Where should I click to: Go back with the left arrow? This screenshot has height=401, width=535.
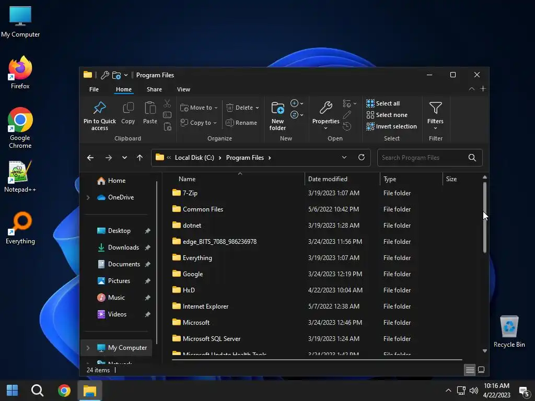(90, 158)
